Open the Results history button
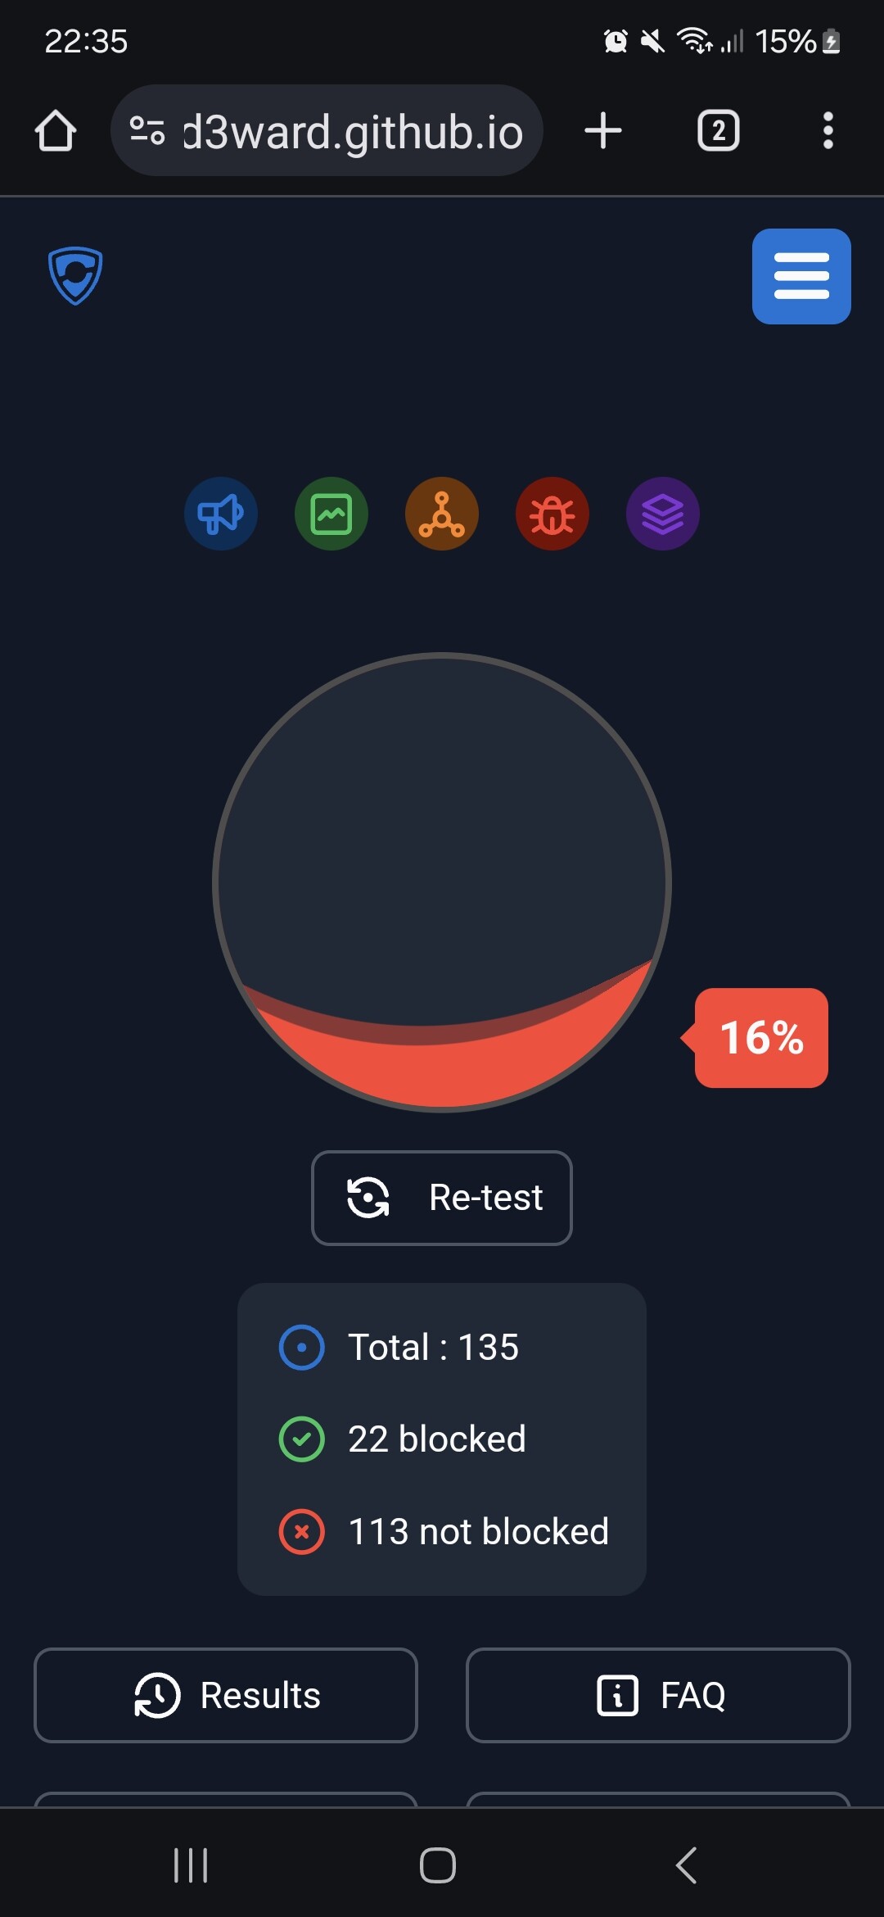Screen dimensions: 884x1917 [x=226, y=1695]
